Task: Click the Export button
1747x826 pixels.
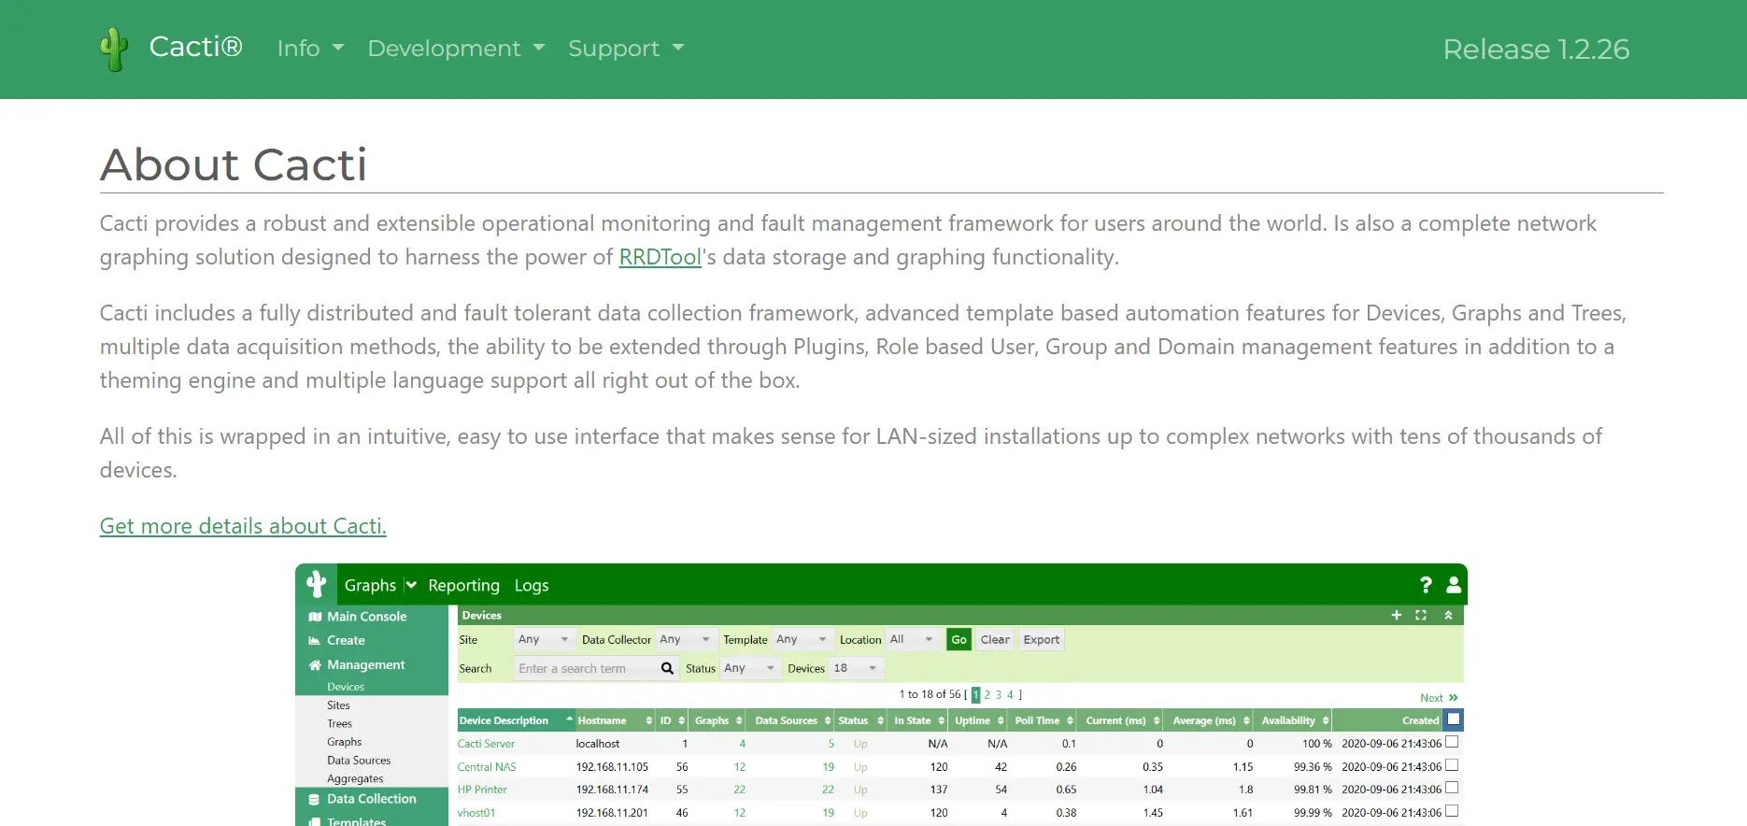Action: [x=1042, y=639]
